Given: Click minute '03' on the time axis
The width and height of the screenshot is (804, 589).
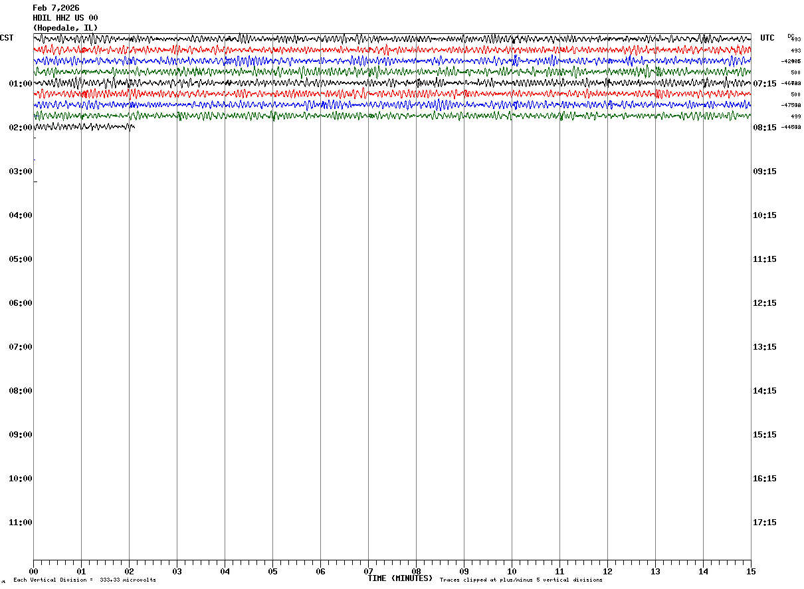Looking at the screenshot, I should [x=177, y=572].
